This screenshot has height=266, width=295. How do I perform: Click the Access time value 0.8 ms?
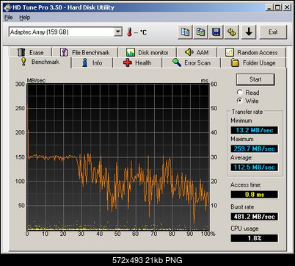tap(255, 195)
